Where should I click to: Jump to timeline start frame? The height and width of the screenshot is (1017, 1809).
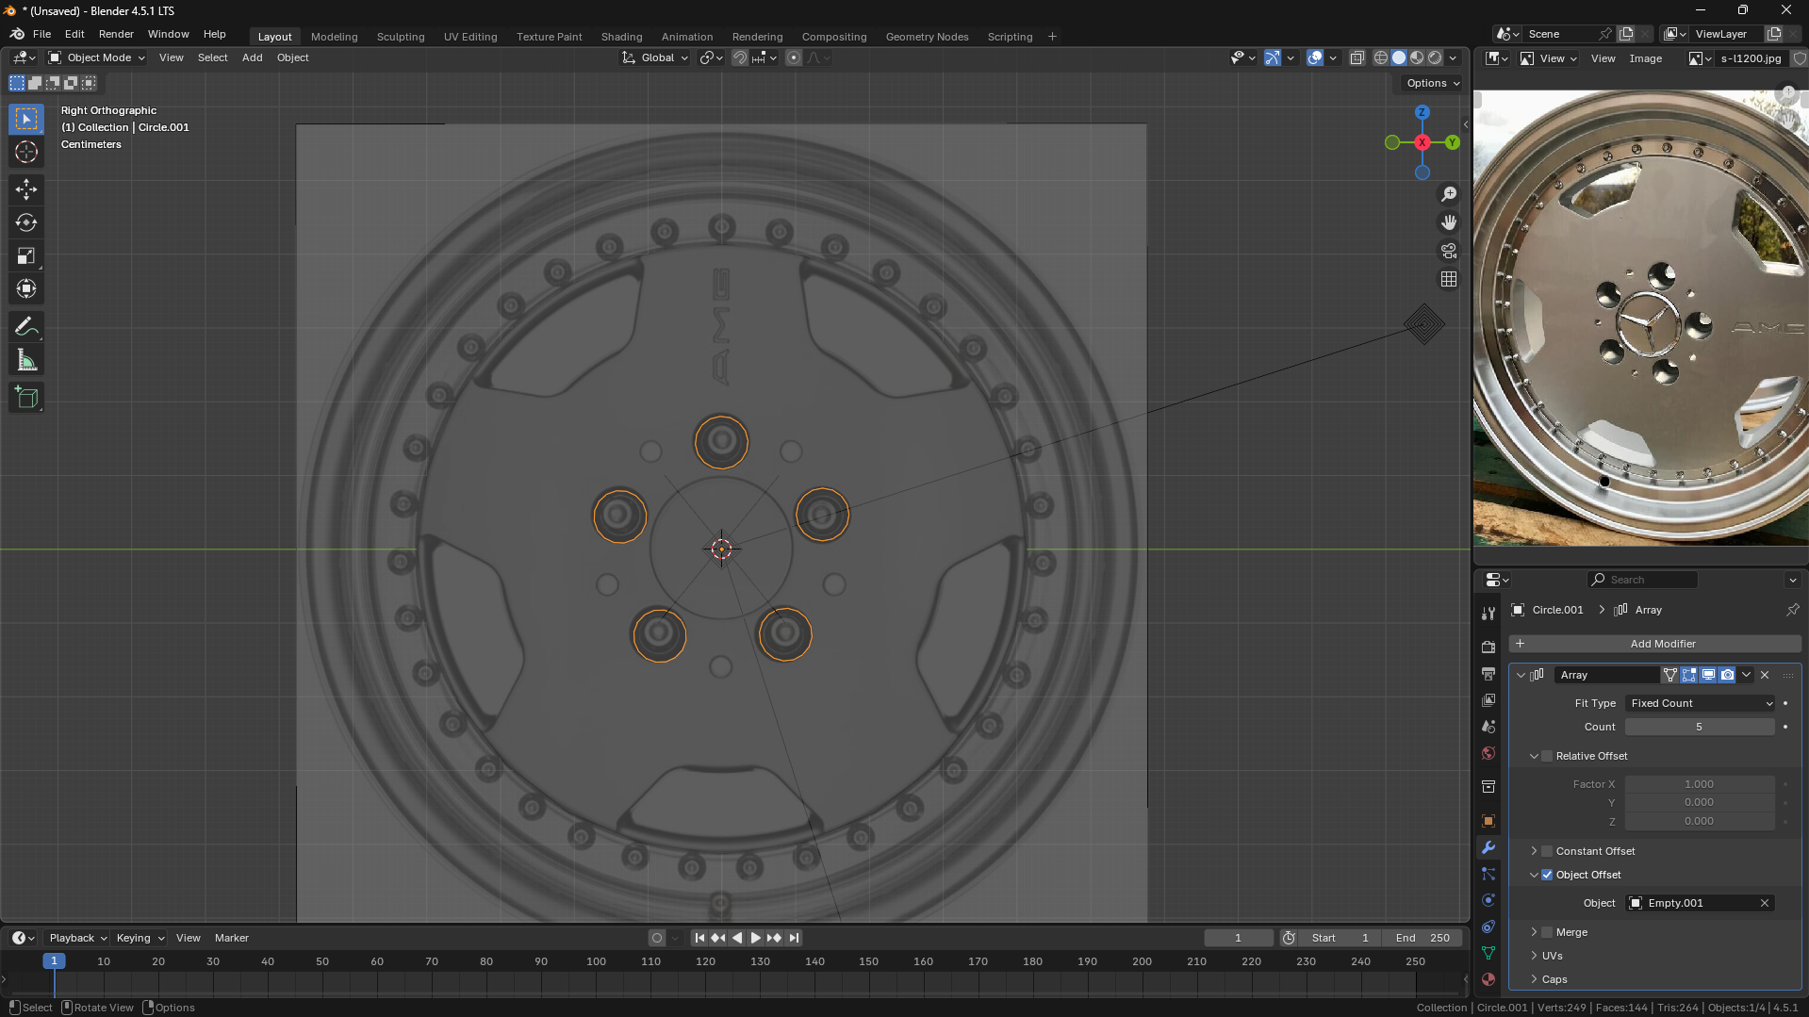[x=699, y=938]
